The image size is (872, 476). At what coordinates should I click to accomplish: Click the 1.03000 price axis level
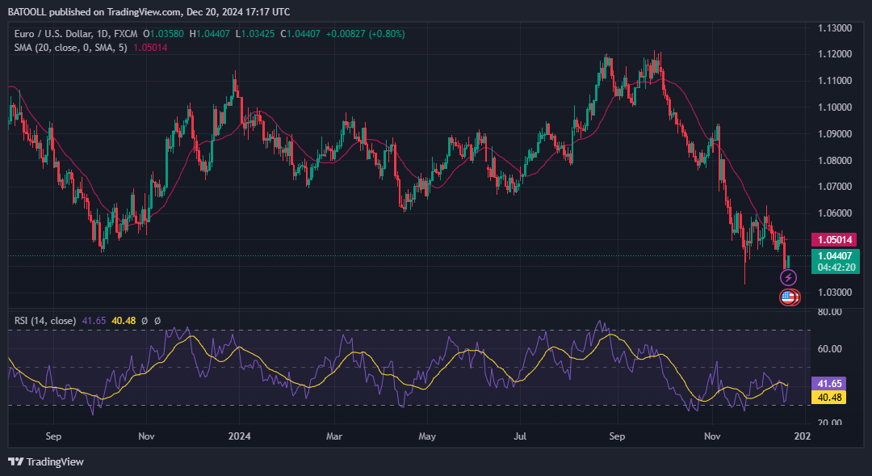(835, 293)
